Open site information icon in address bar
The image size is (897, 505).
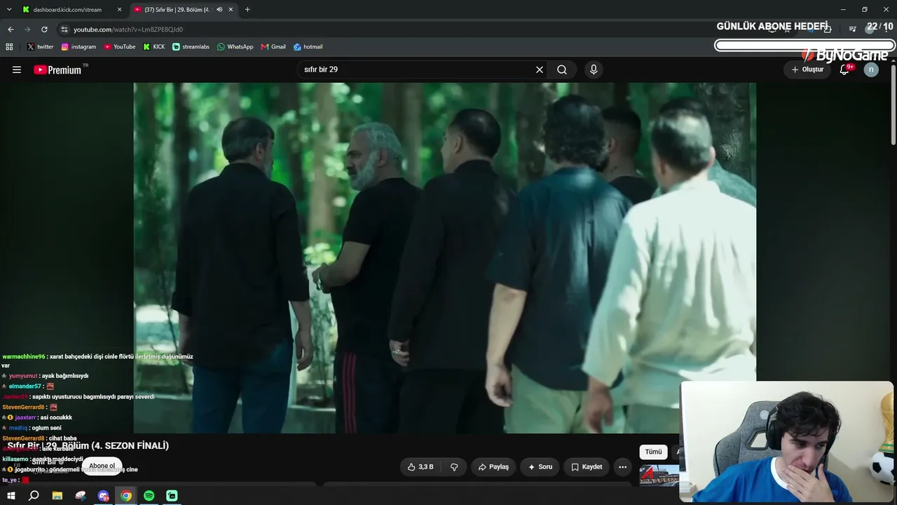coord(64,29)
